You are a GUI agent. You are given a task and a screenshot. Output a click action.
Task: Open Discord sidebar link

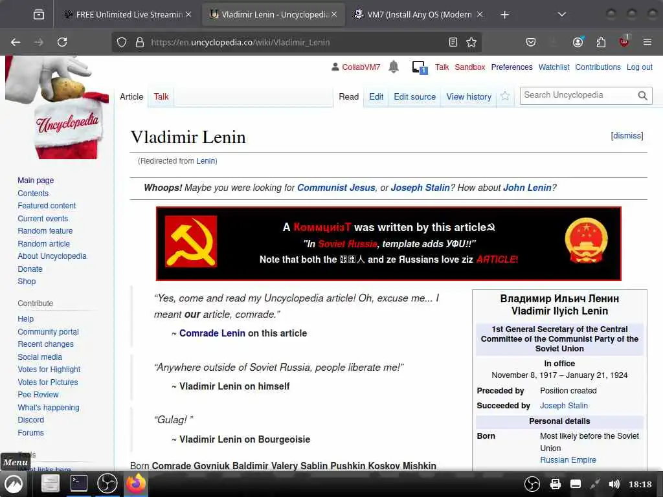click(31, 420)
